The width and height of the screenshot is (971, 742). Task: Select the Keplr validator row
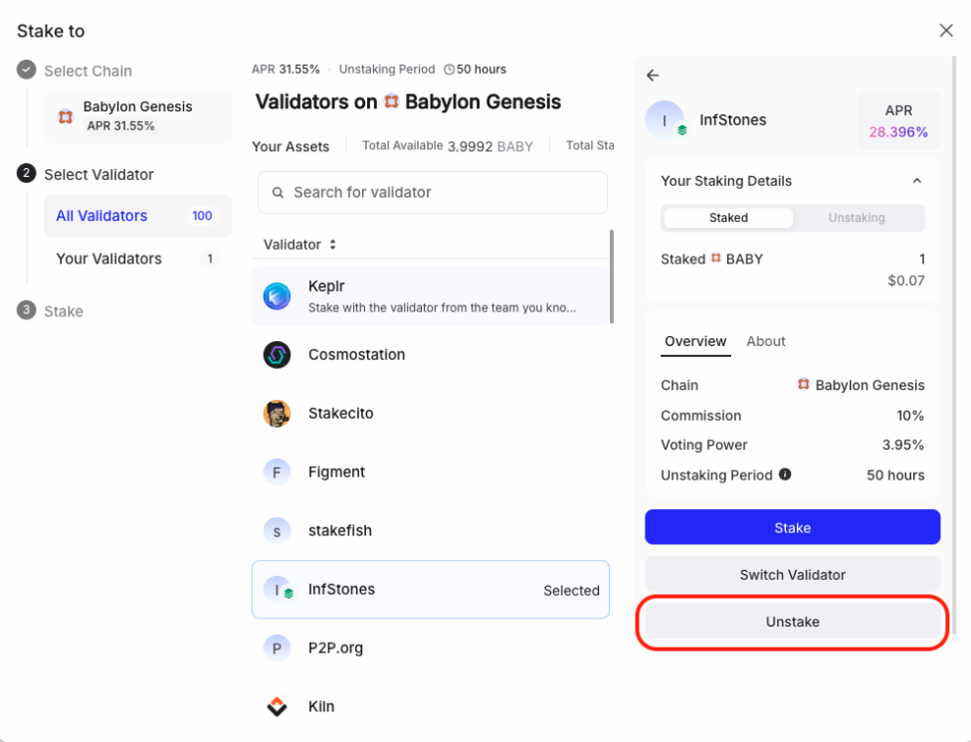[x=431, y=296]
